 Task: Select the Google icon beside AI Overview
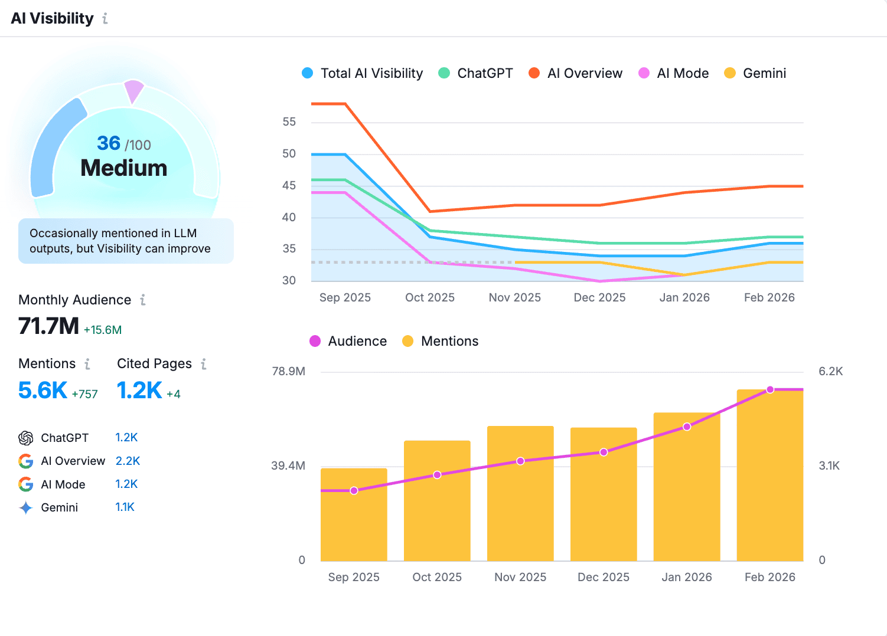pyautogui.click(x=26, y=461)
